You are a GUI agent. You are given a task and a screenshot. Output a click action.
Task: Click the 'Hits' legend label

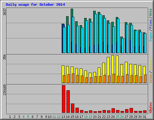[151, 12]
